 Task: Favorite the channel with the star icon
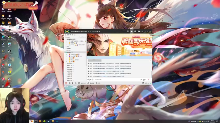click(x=93, y=31)
